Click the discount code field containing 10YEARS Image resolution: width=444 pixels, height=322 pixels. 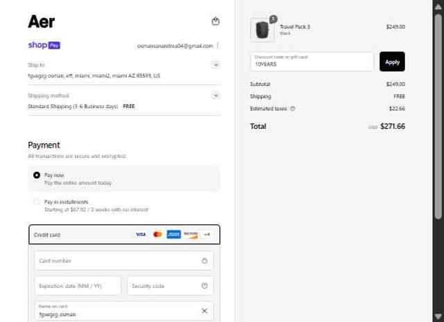(x=311, y=62)
